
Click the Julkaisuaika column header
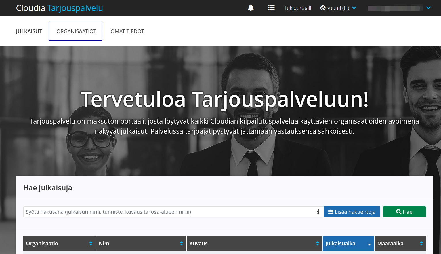(348, 244)
